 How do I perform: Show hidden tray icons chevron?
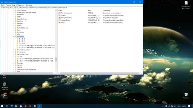coord(163,106)
